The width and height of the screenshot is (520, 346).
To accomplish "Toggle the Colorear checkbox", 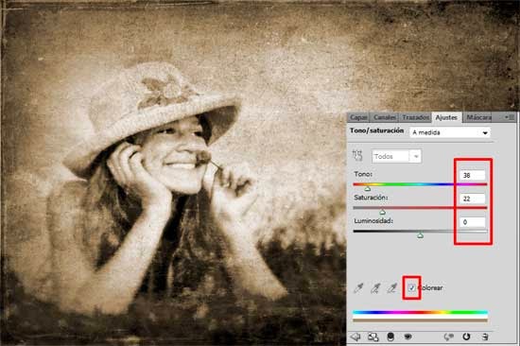I will pos(411,288).
